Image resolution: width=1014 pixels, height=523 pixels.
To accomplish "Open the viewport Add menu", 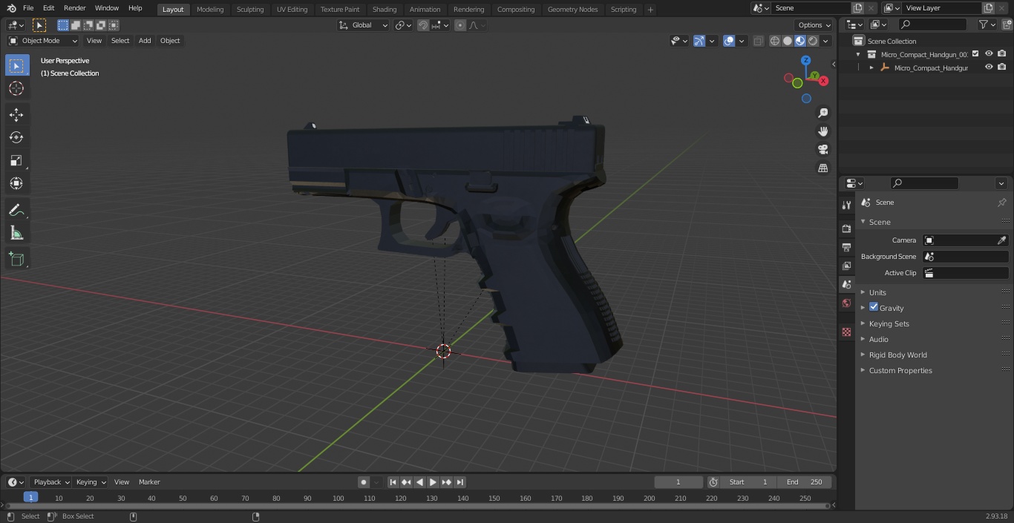I will point(145,41).
